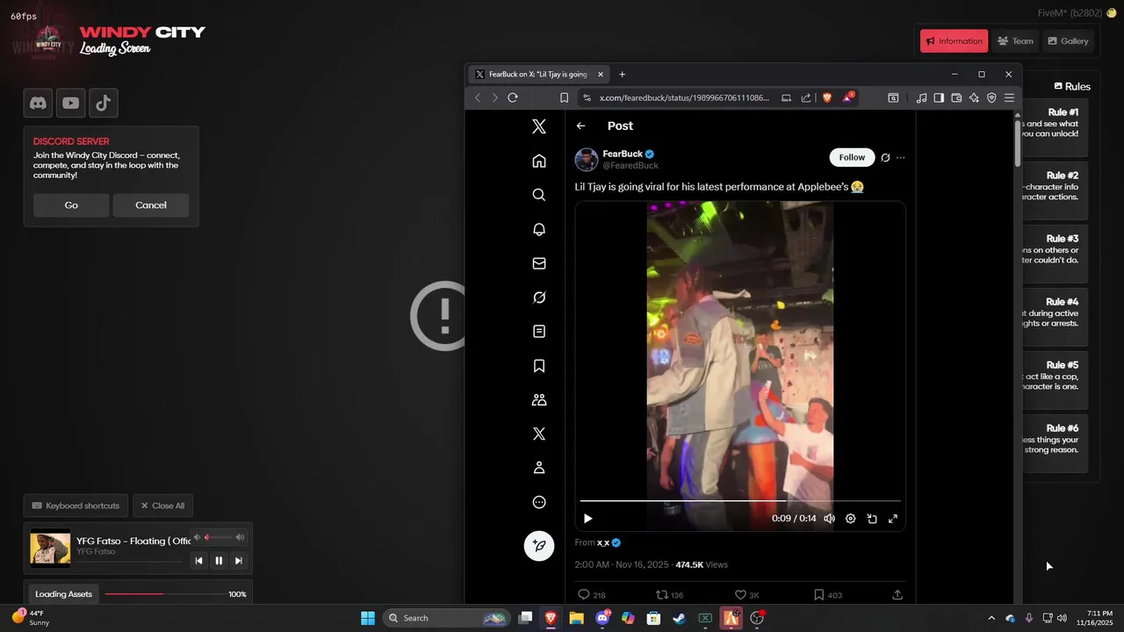Click the taskbar Search box
Screen dimensions: 1124x632
click(x=447, y=618)
